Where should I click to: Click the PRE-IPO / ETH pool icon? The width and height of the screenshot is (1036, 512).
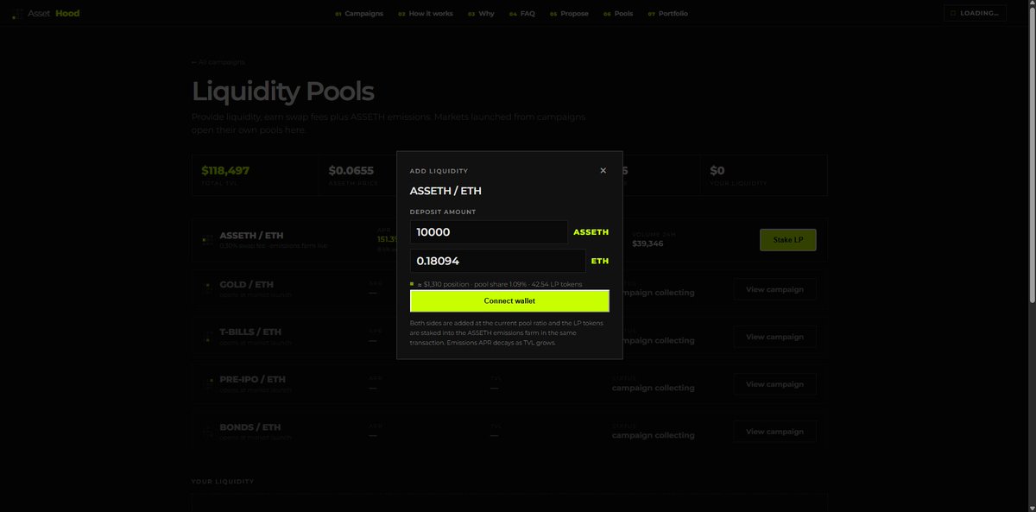coord(207,383)
